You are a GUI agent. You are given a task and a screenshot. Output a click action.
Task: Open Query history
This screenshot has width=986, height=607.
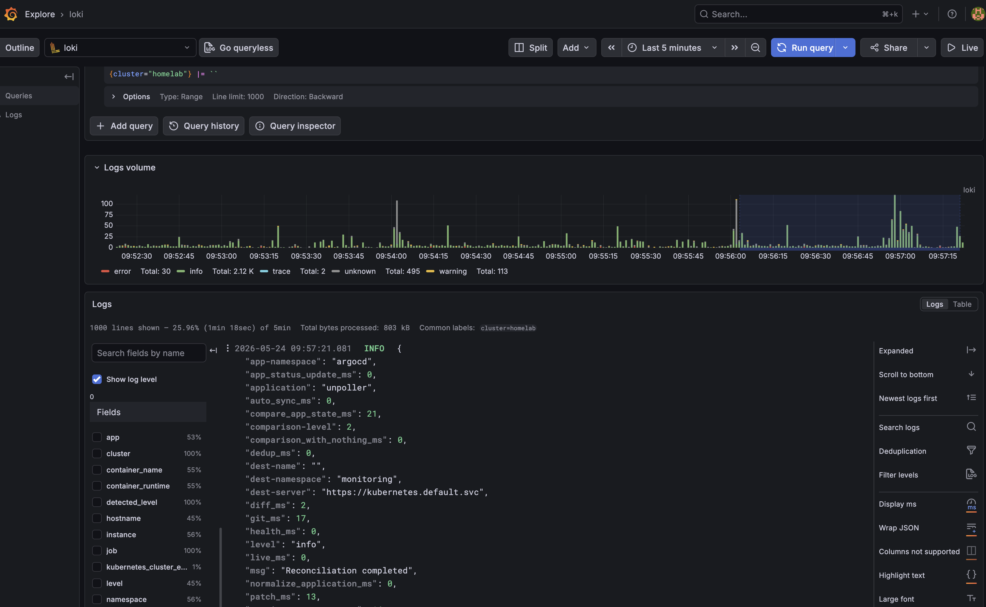click(203, 126)
